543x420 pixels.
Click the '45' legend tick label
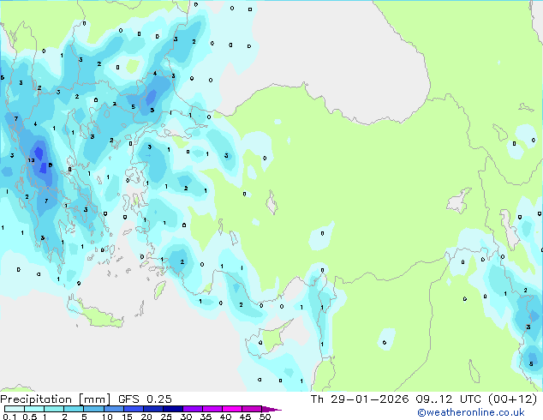coord(245,417)
